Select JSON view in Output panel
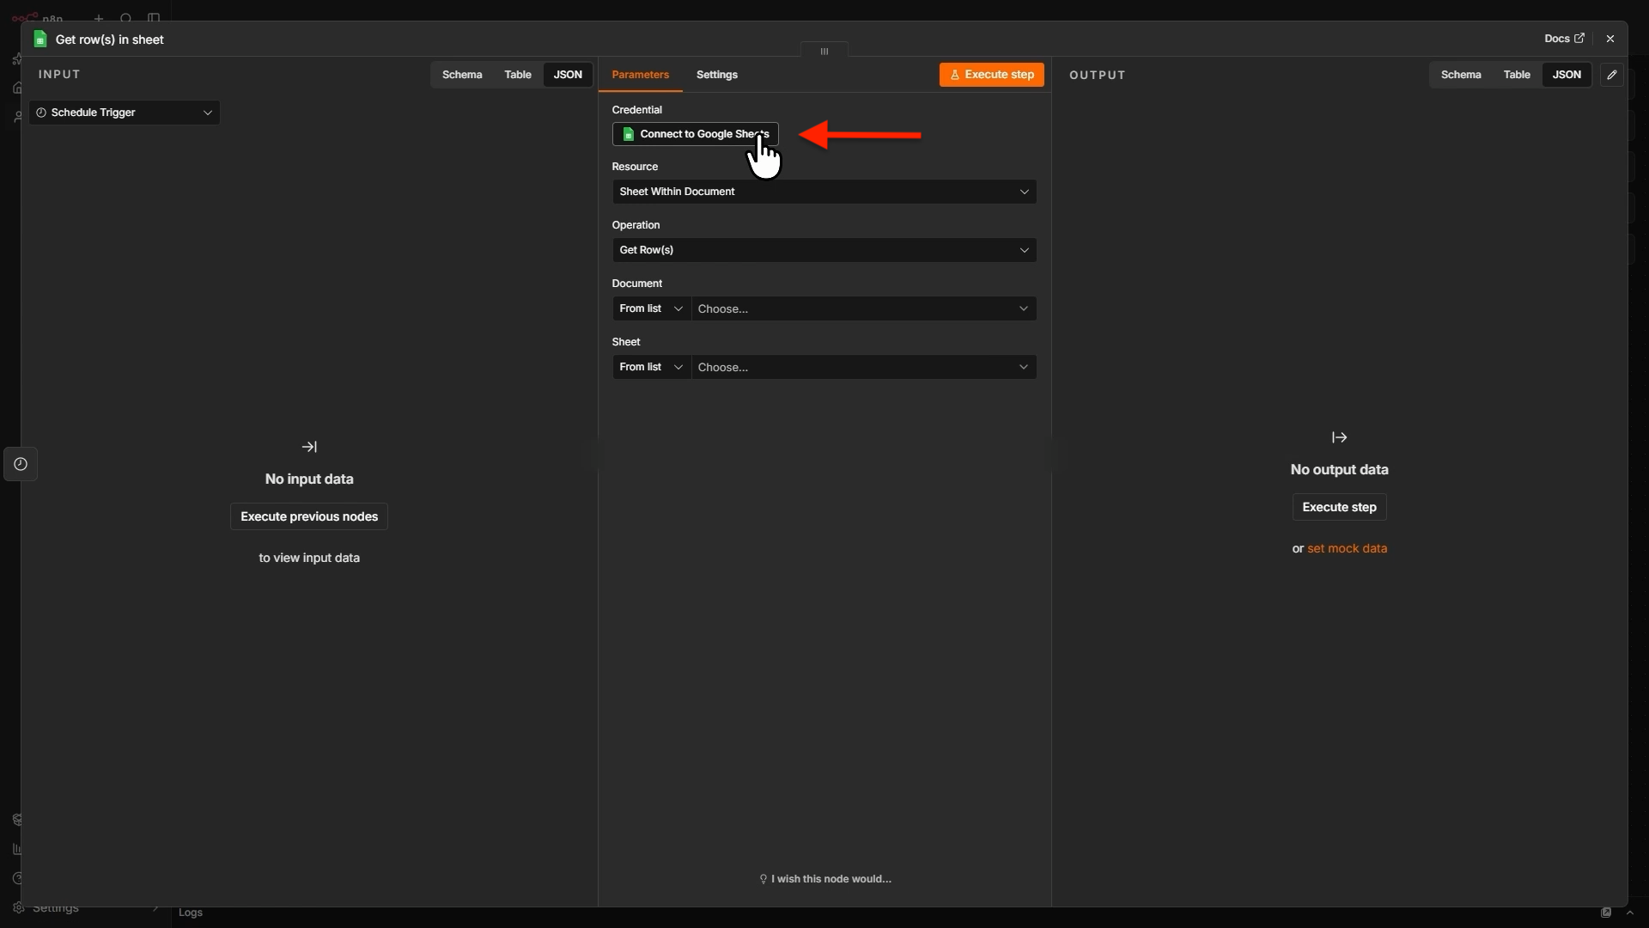Screen dimensions: 1649x928 pyautogui.click(x=1567, y=75)
